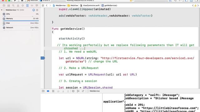Click the warning icon in jump bar
The width and height of the screenshot is (200, 112).
point(195,6)
